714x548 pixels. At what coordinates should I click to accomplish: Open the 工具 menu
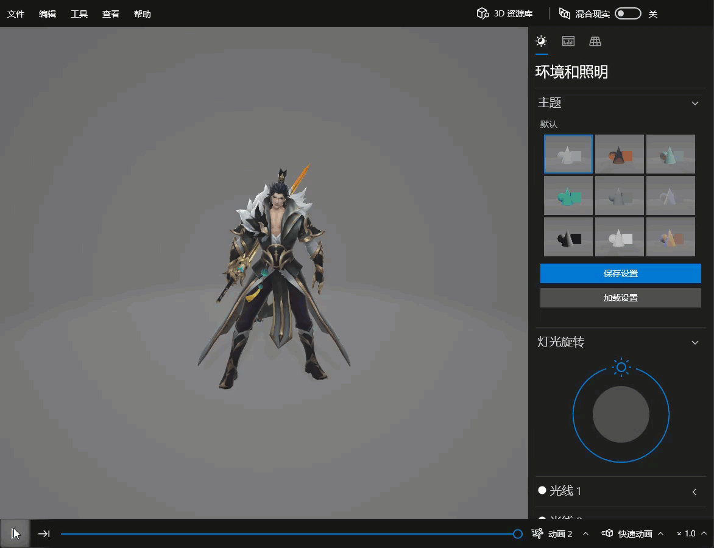point(79,13)
